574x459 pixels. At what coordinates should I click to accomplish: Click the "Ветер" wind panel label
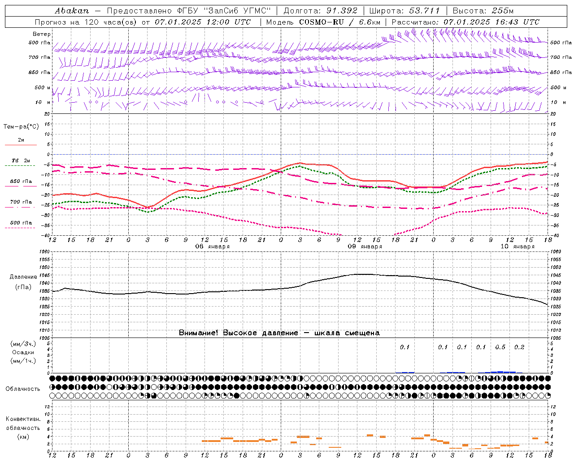[x=42, y=34]
